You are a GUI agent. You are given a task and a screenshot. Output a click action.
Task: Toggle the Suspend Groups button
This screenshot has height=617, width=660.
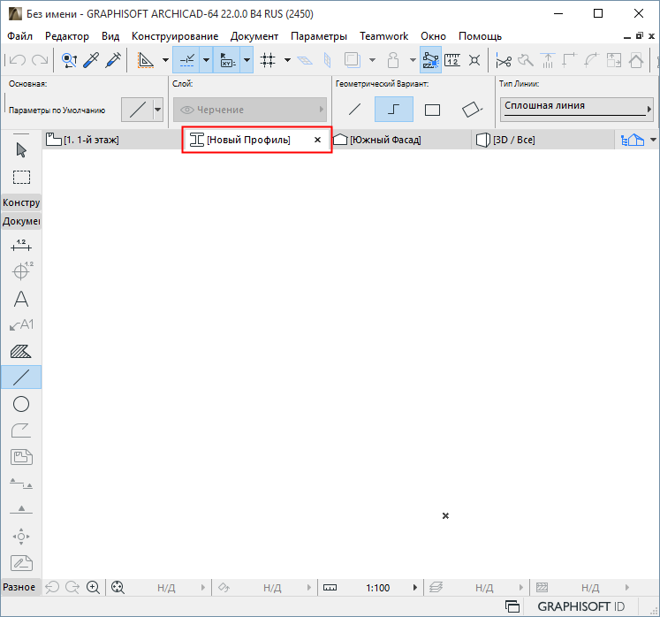[x=430, y=60]
